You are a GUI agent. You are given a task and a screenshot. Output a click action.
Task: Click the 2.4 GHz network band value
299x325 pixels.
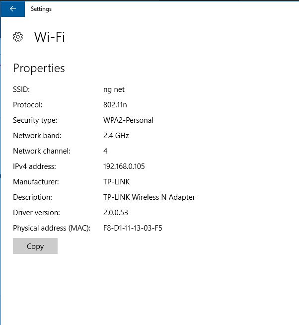click(116, 136)
